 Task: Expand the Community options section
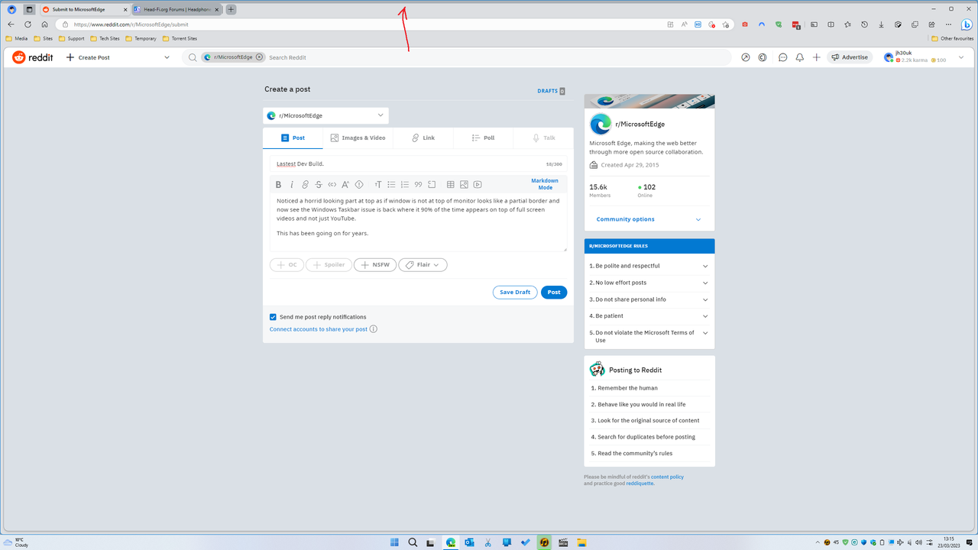point(649,219)
